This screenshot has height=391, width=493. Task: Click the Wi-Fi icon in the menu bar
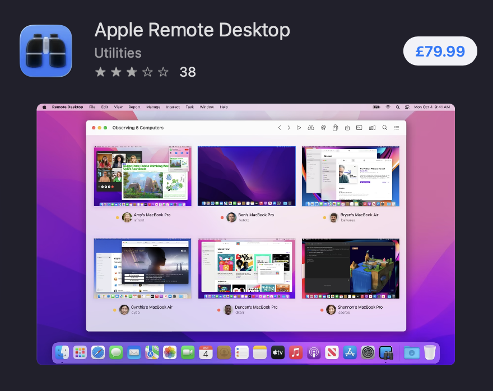pos(388,107)
